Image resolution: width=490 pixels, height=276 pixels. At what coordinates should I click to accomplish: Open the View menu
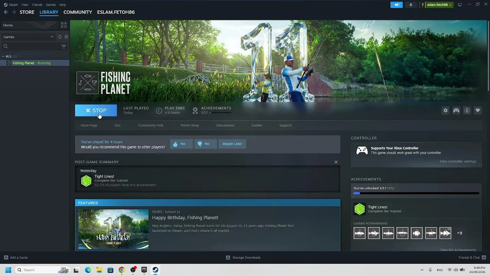tap(25, 5)
